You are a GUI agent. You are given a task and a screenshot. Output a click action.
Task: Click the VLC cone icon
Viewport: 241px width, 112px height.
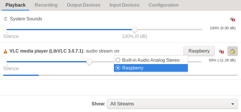point(5,51)
